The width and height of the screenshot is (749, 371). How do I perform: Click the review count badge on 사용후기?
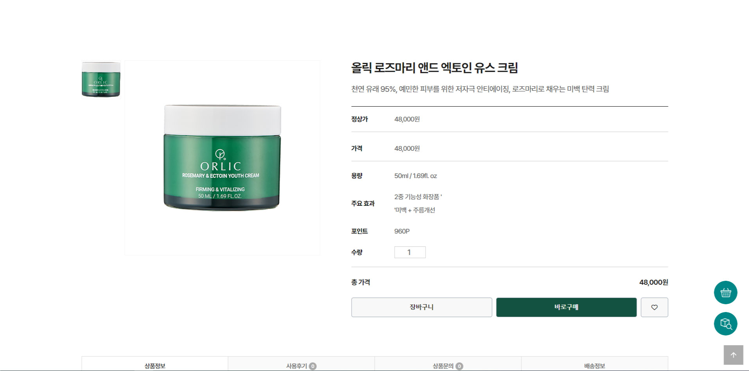[x=313, y=366]
